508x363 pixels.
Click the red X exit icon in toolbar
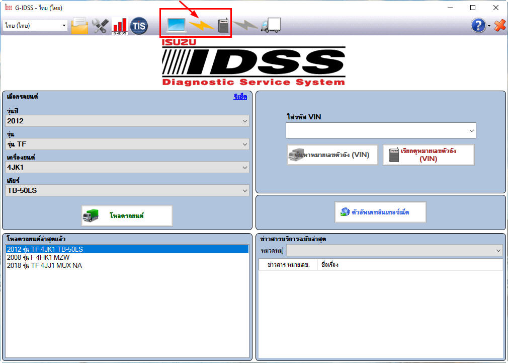pyautogui.click(x=500, y=25)
